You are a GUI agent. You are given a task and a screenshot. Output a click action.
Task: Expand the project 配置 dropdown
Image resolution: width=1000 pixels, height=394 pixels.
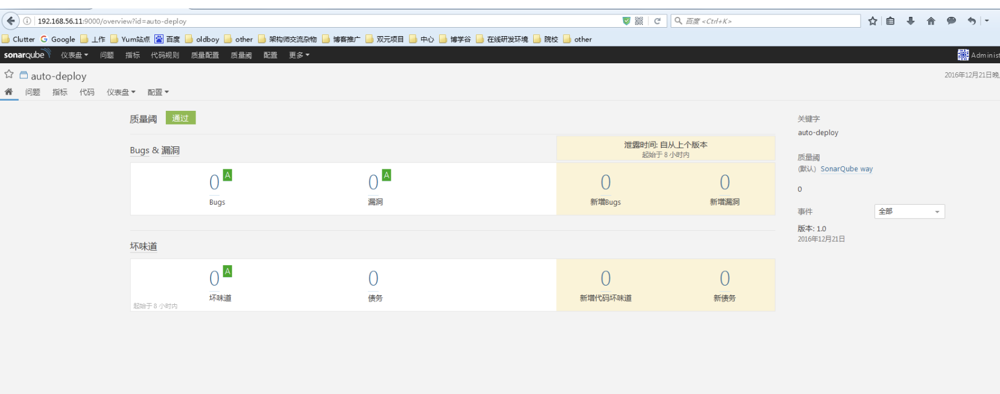click(x=158, y=92)
